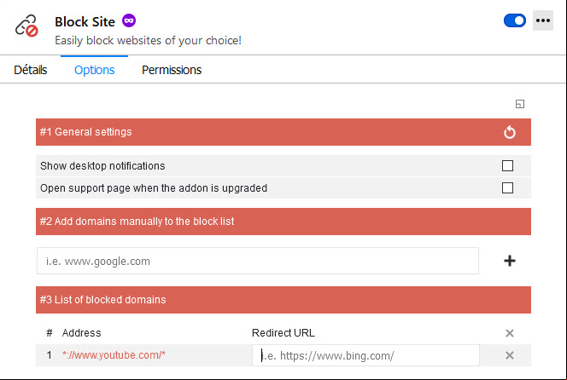Image resolution: width=567 pixels, height=380 pixels.
Task: Click the #1 General settings header
Action: (283, 132)
